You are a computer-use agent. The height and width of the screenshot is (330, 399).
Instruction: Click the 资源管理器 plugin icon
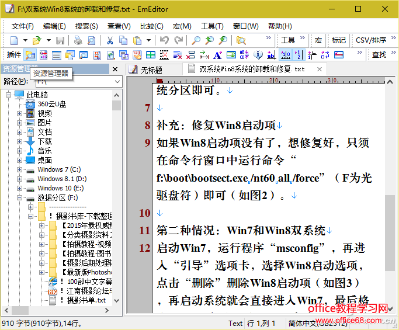(30, 55)
